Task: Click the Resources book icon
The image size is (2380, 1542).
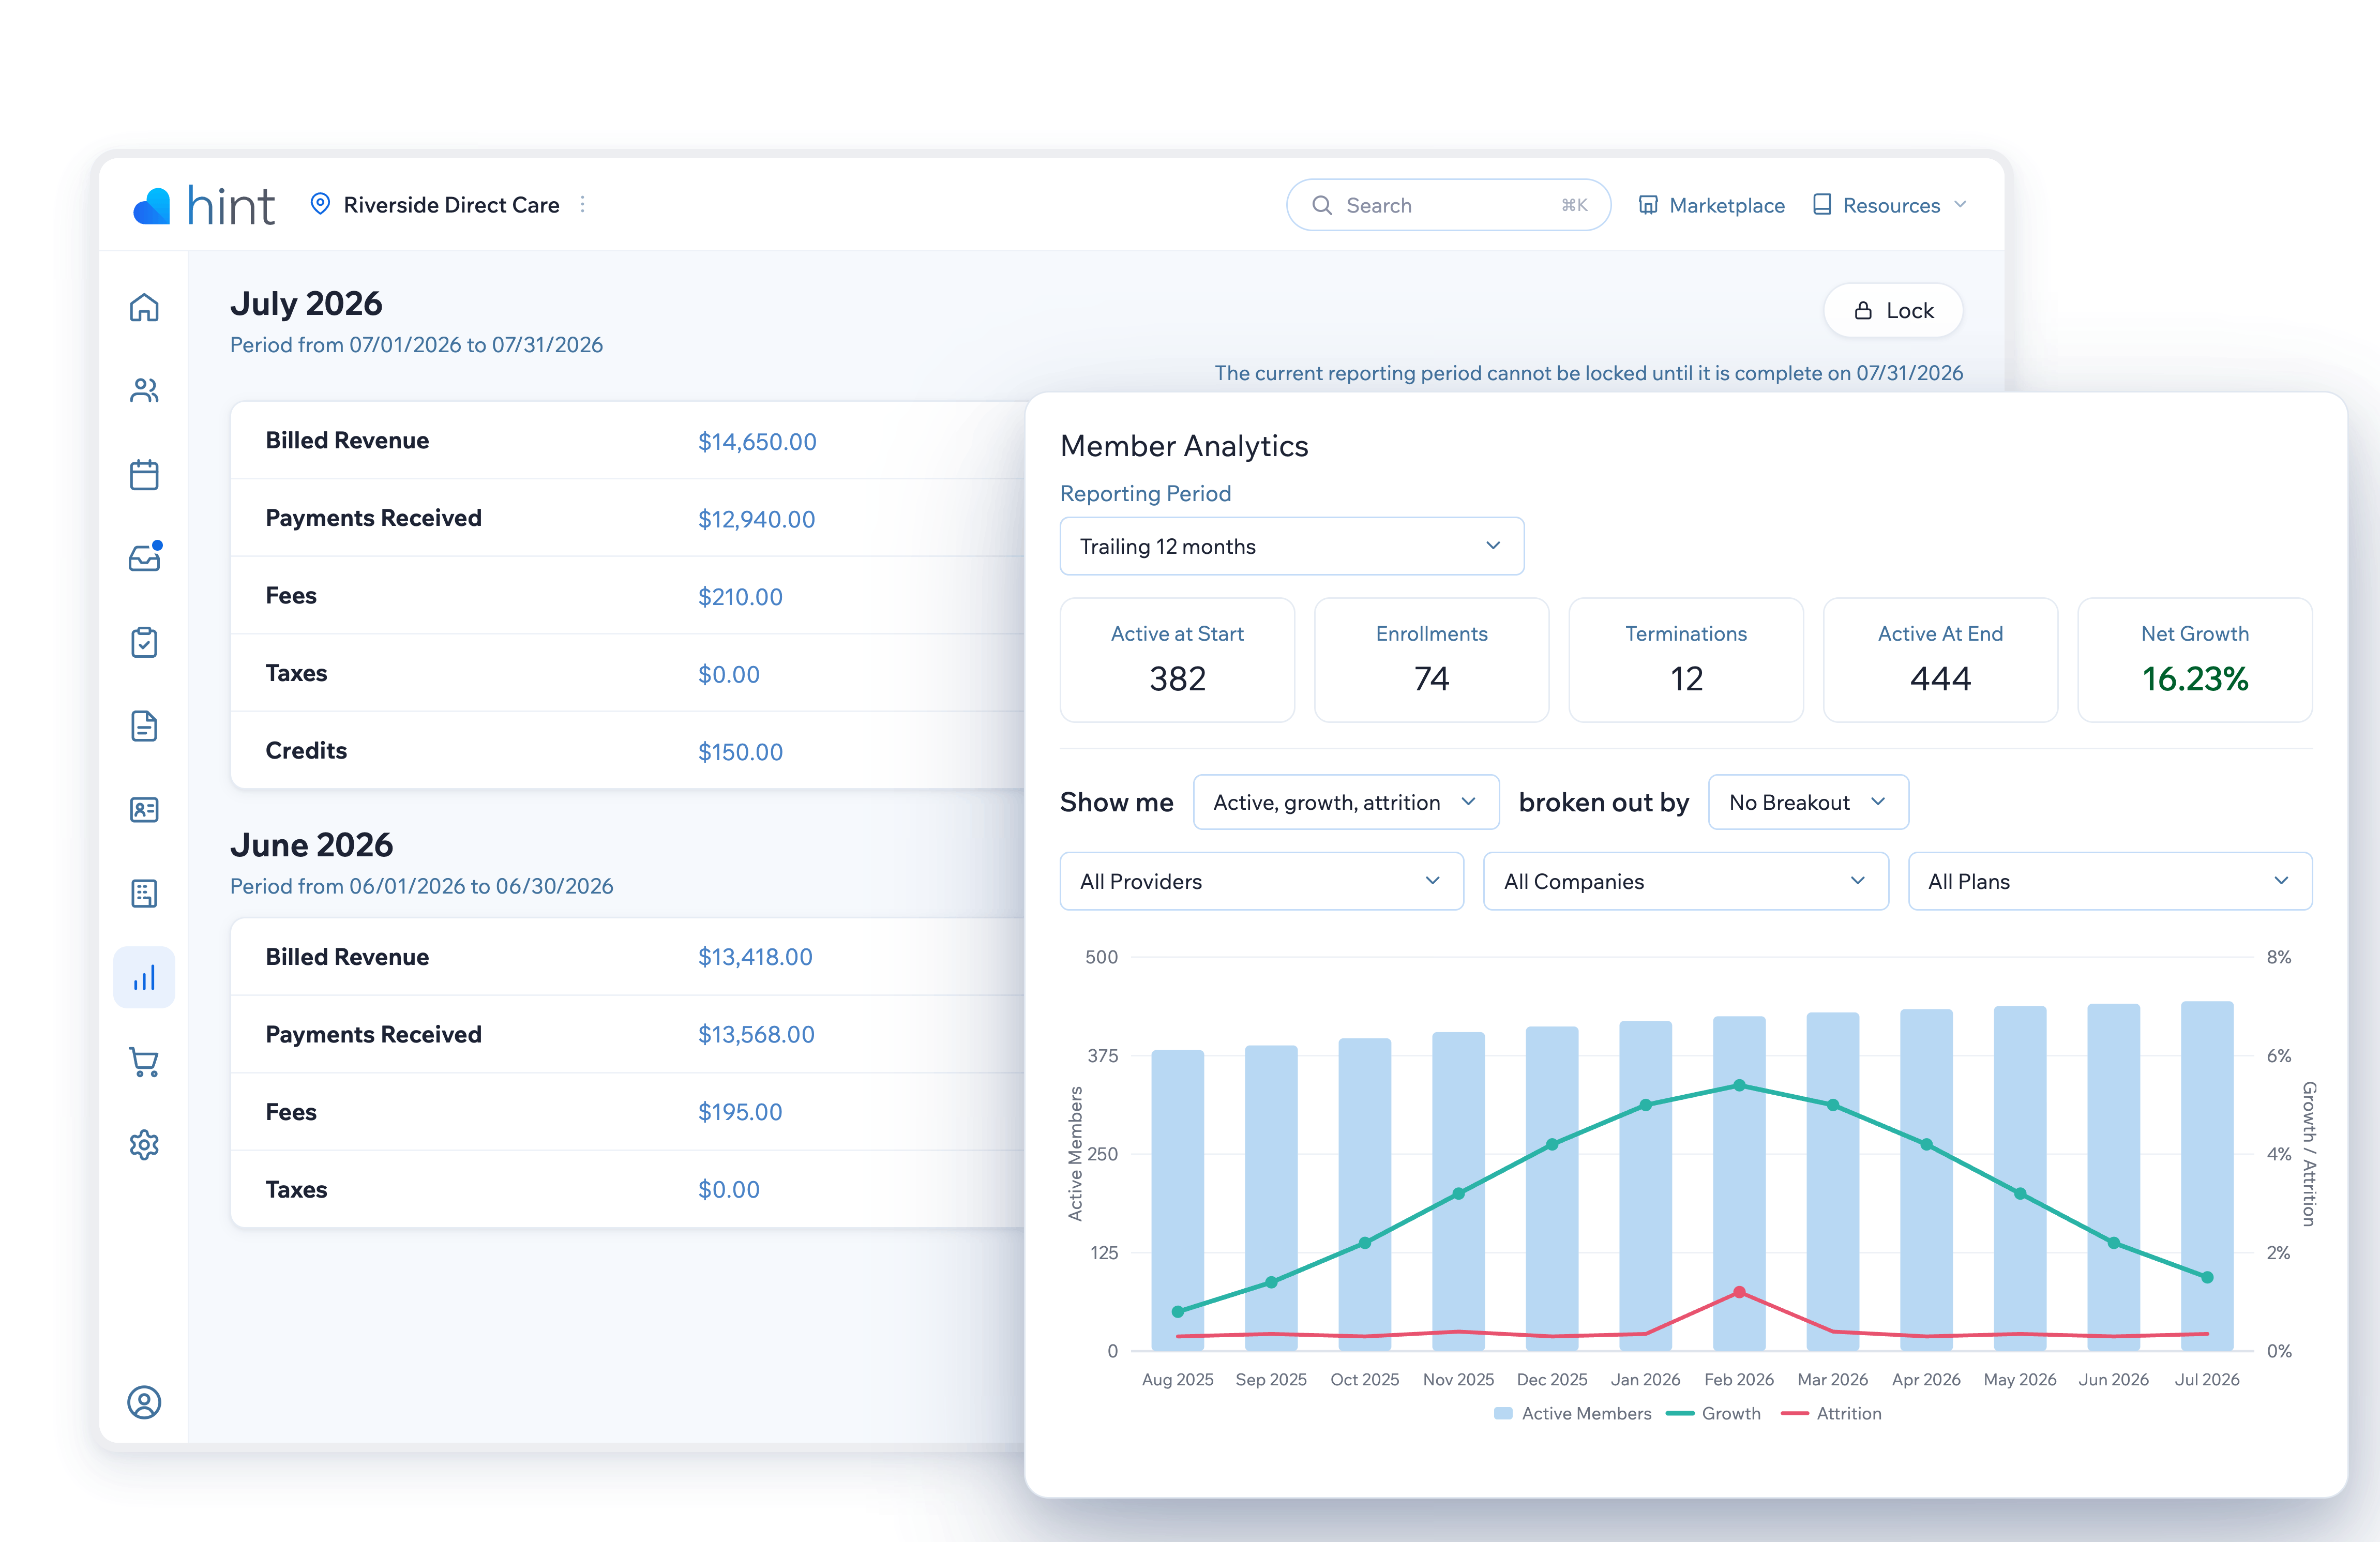Action: tap(1822, 204)
